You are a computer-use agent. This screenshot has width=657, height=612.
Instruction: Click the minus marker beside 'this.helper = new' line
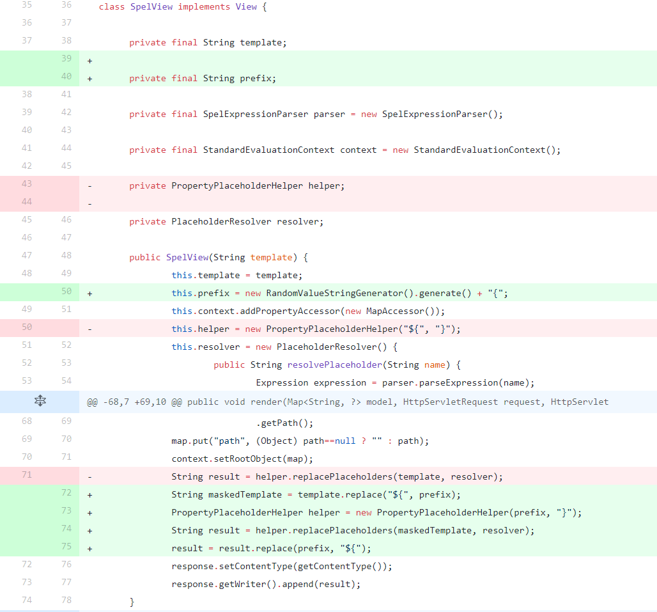point(89,329)
